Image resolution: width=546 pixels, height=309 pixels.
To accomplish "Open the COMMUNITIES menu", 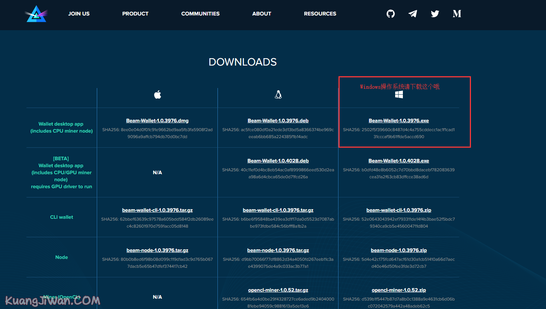I will pyautogui.click(x=200, y=14).
